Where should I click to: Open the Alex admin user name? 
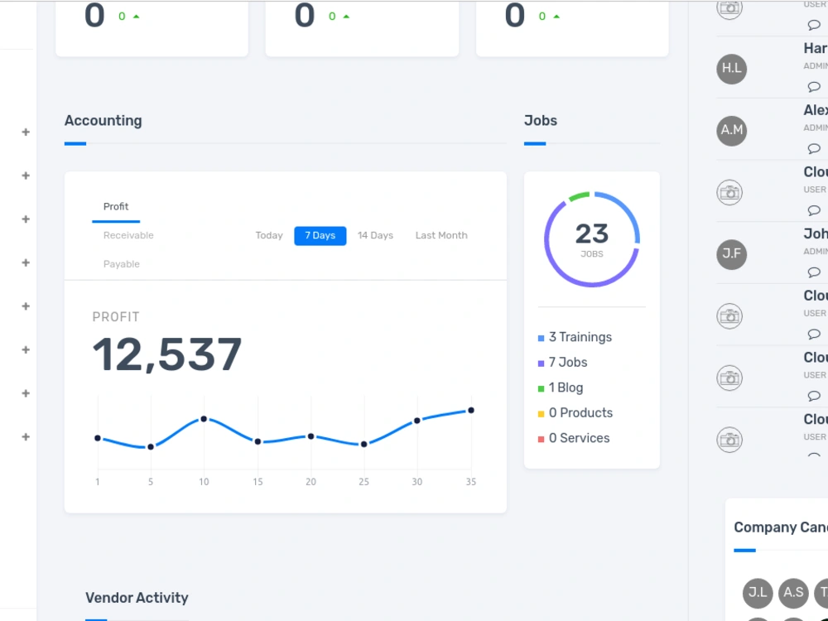coord(816,110)
